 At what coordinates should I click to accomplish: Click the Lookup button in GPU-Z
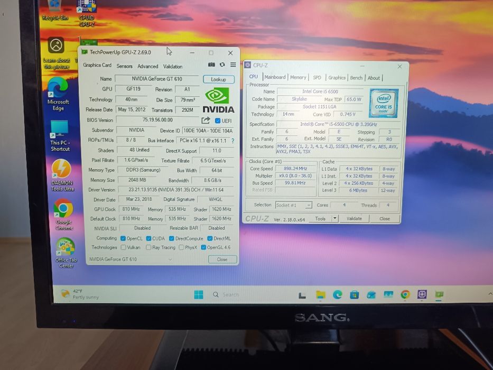(219, 79)
